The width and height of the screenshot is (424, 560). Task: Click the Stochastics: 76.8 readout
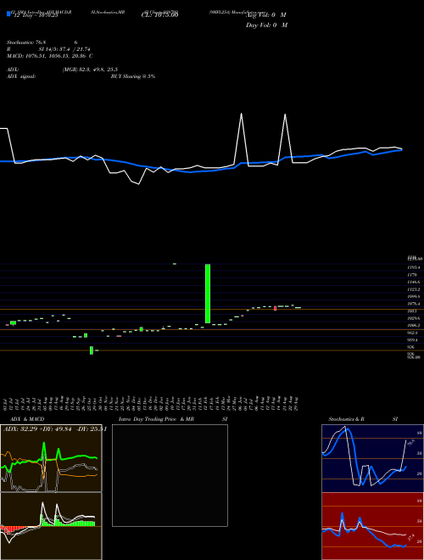28,42
